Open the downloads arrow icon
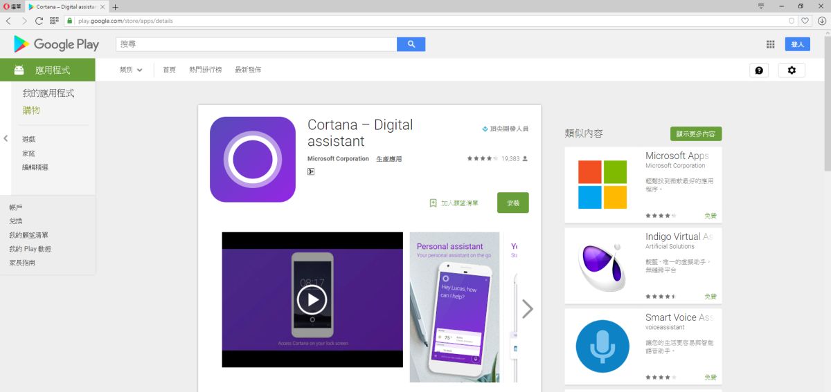Viewport: 831px width, 392px height. coord(822,21)
